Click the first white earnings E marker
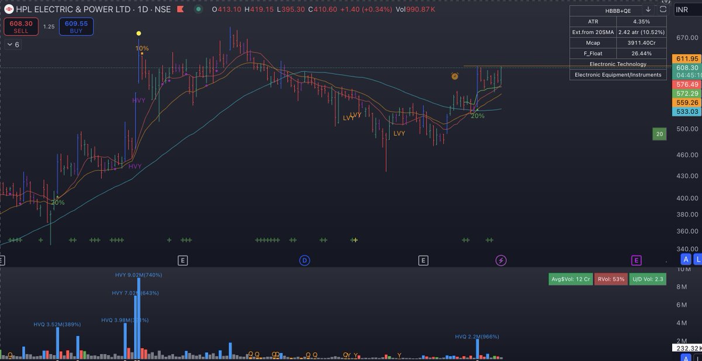 coord(183,260)
